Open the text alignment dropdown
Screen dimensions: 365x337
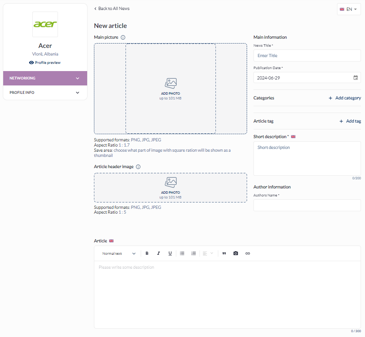tap(208, 254)
